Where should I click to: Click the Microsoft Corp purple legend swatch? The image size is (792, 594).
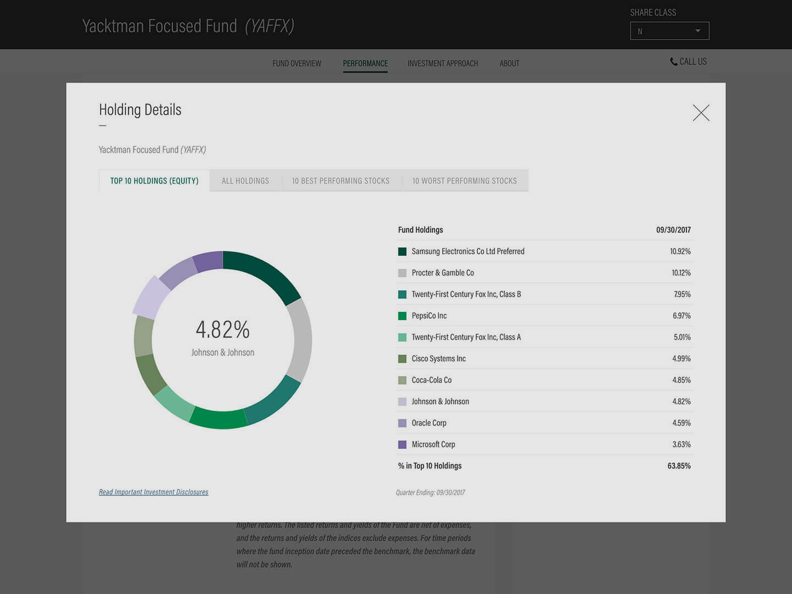402,444
